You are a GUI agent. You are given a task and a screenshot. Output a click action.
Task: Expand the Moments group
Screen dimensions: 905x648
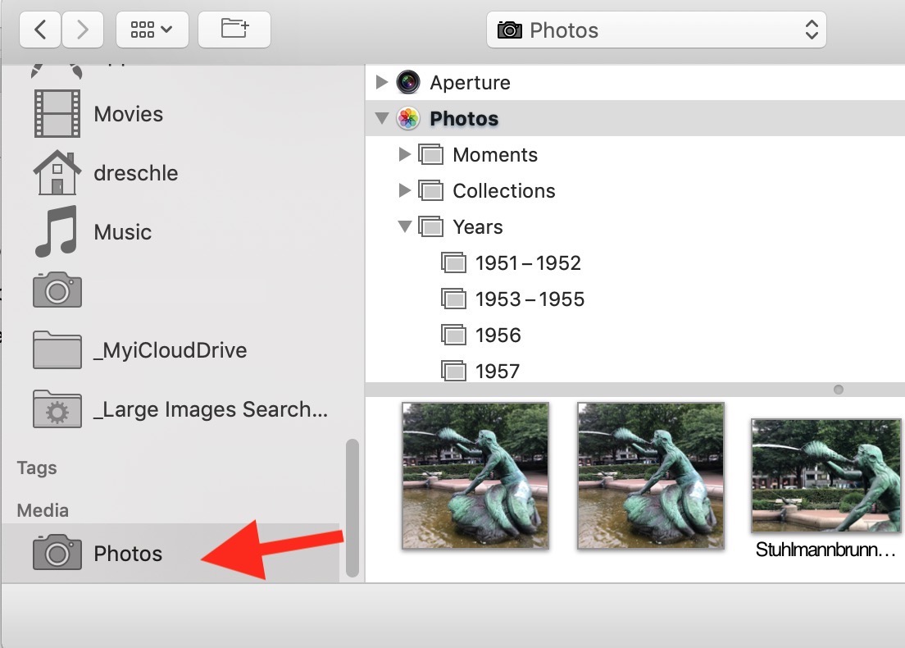(404, 154)
